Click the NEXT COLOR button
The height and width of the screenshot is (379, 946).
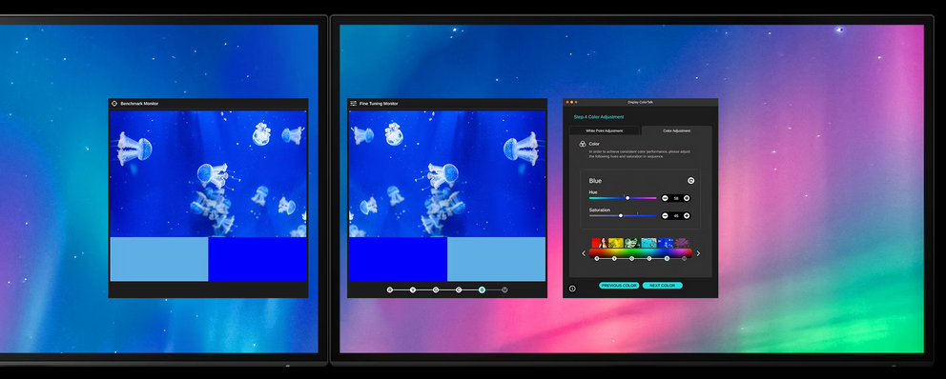click(x=663, y=286)
